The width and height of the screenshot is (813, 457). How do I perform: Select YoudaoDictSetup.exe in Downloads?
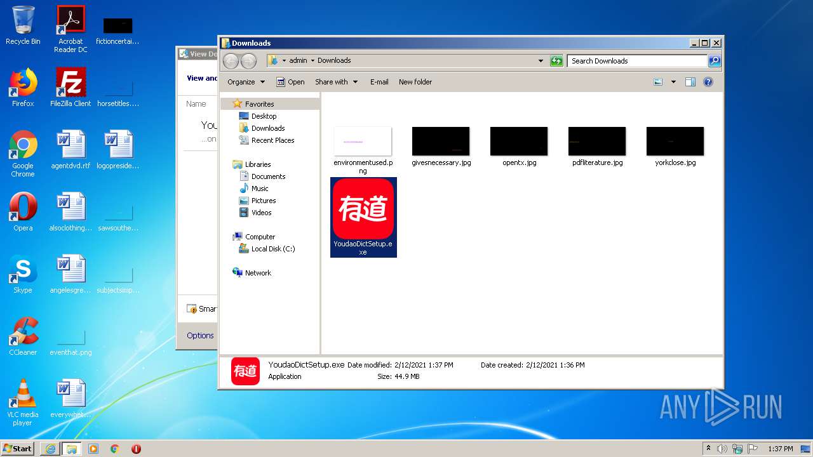(363, 217)
